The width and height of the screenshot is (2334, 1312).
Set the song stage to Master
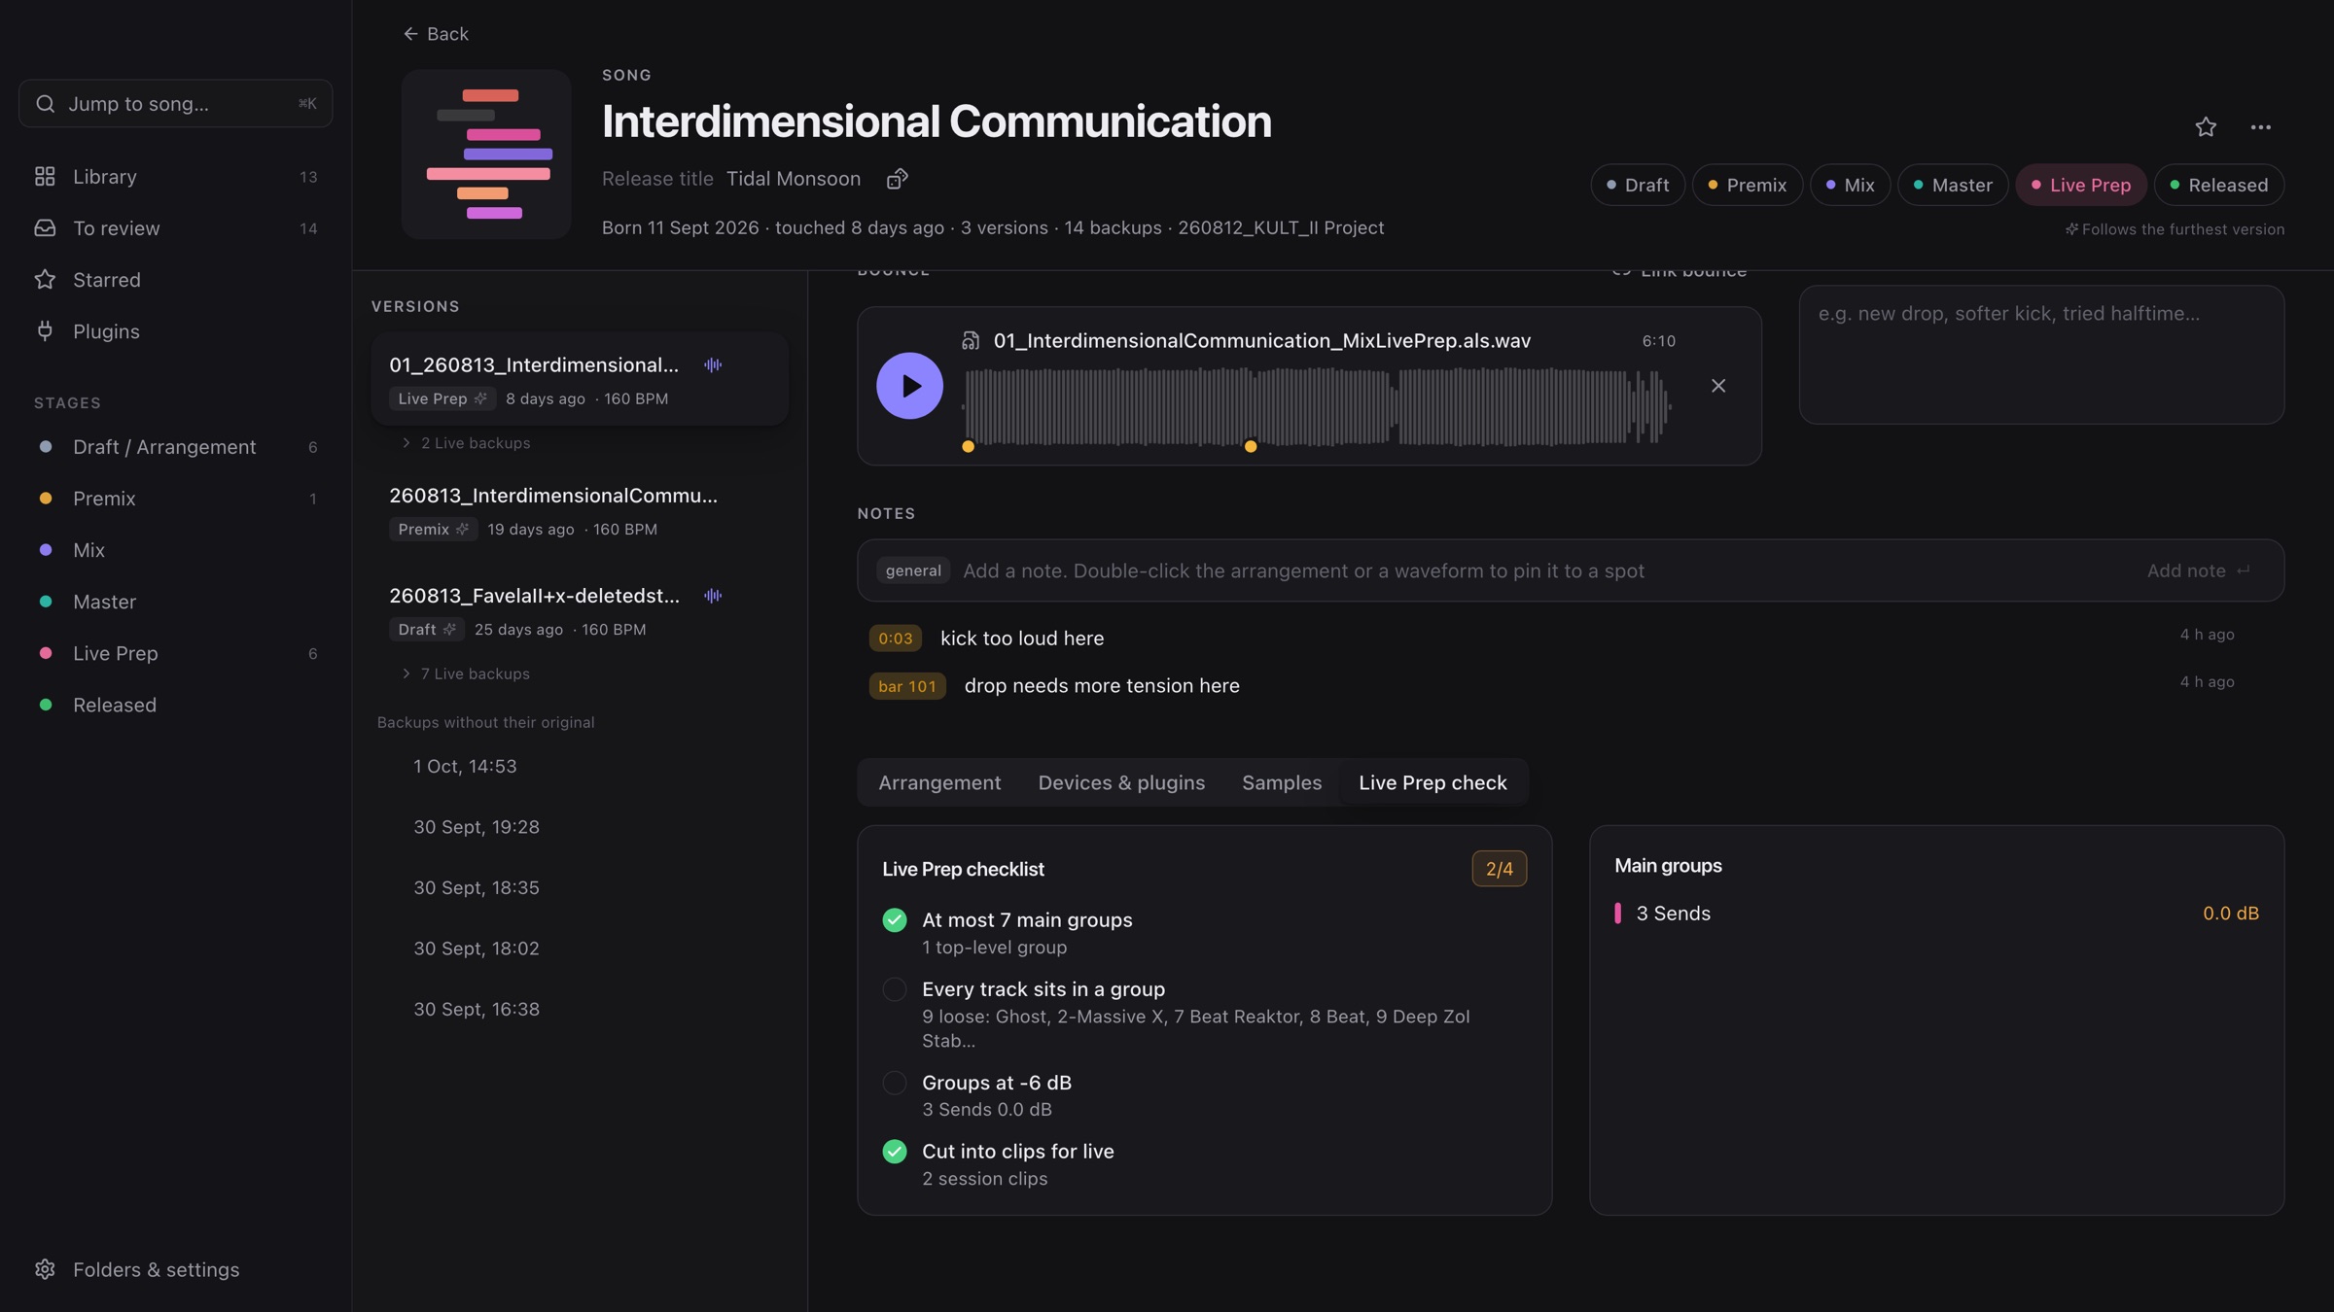point(1953,185)
